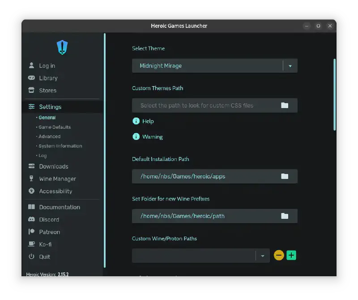
Task: Click the Warning info icon
Action: (136, 137)
